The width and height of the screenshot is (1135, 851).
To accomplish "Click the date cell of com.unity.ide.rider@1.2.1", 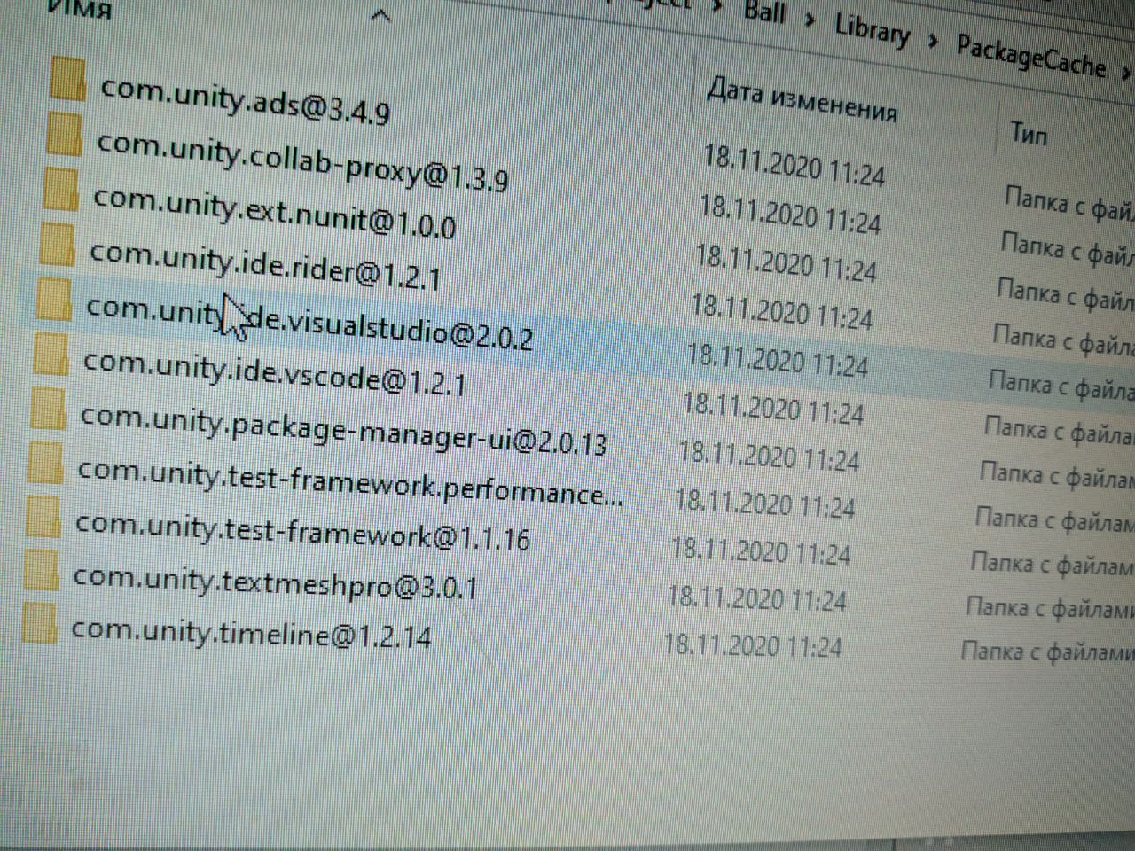I will [x=781, y=310].
